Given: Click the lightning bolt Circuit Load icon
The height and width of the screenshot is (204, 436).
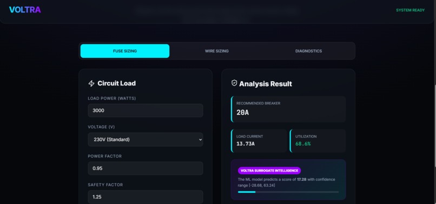Looking at the screenshot, I should (x=91, y=83).
